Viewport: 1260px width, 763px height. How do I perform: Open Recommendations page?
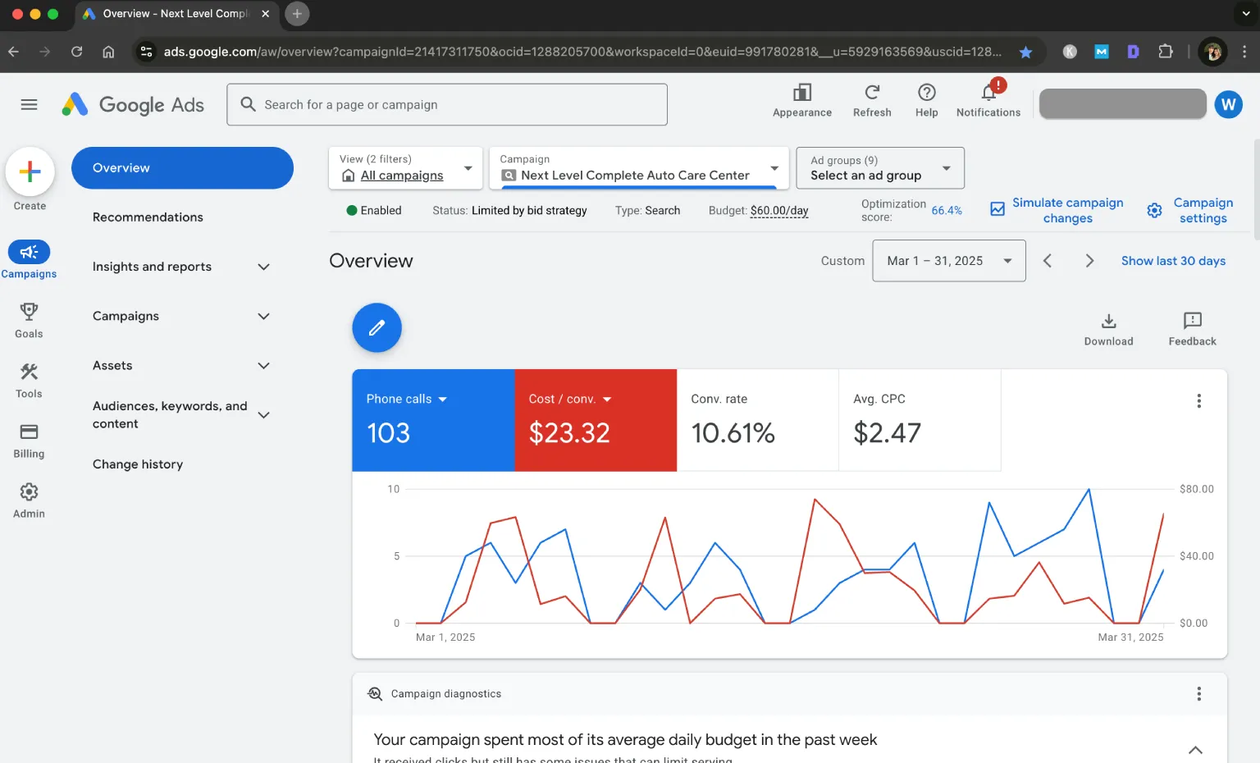tap(148, 217)
